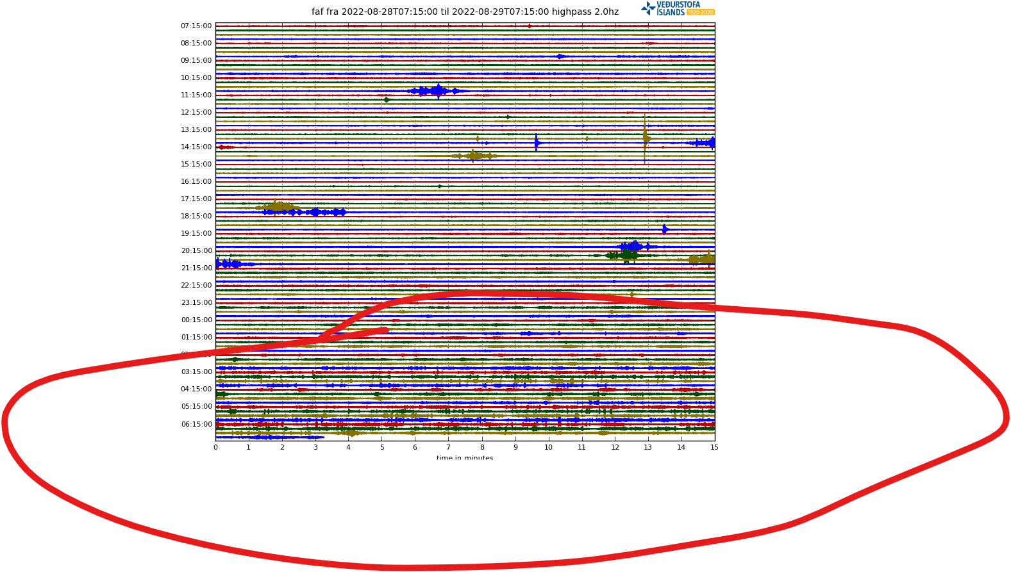Pick x-axis tick label 8
The image size is (1011, 572).
(481, 448)
